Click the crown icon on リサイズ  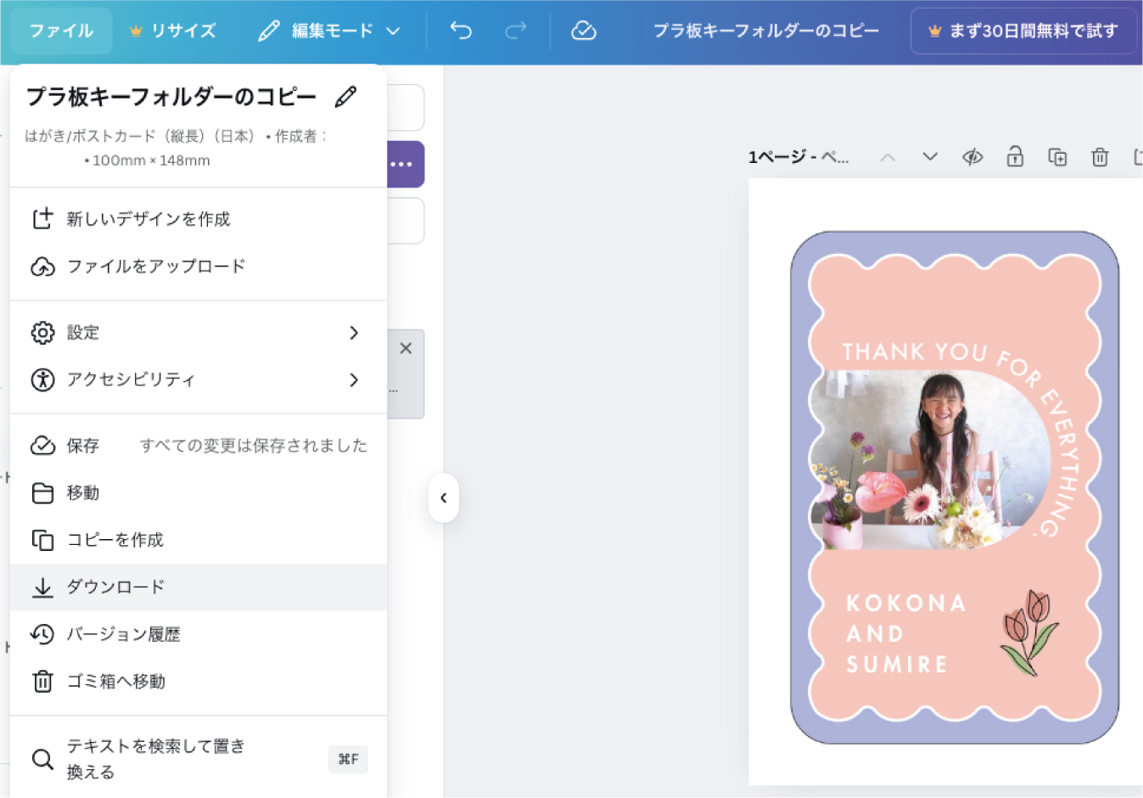[136, 31]
